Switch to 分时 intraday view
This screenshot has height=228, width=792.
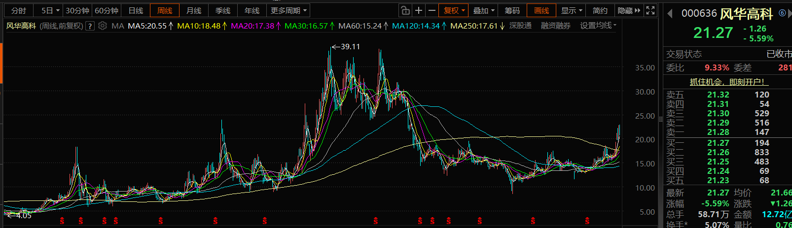(x=19, y=10)
